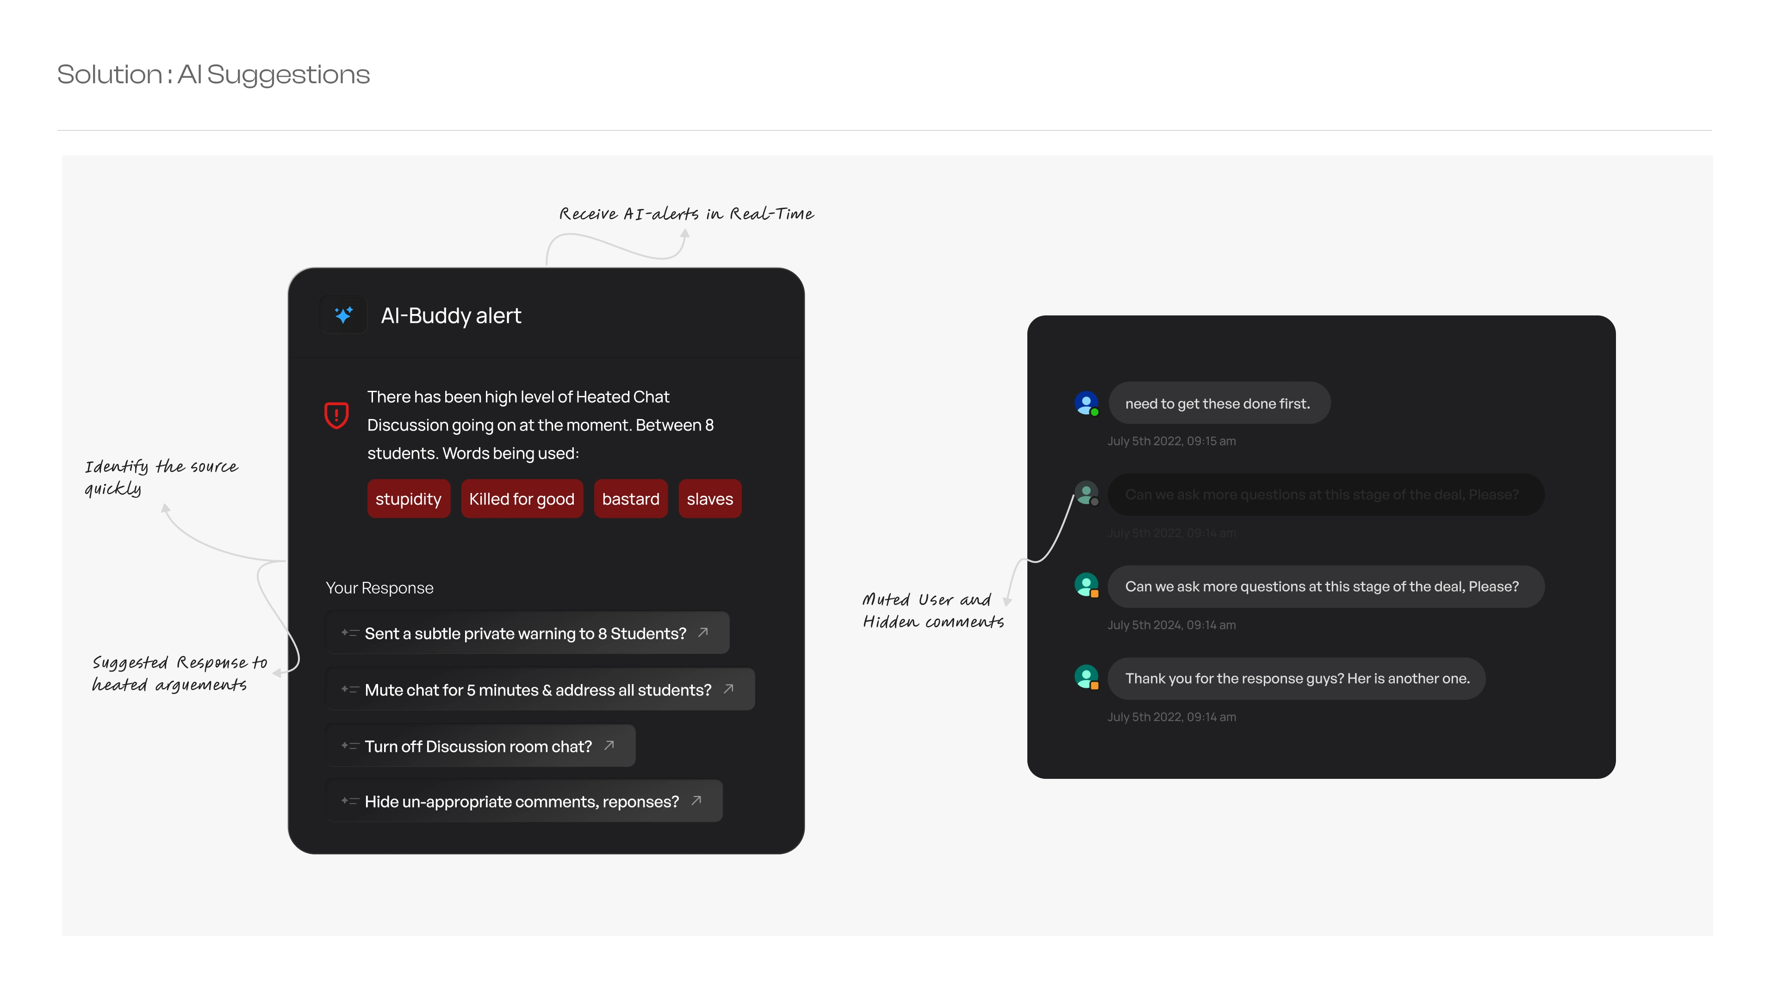Click the 'AI-Buddy alert' title
This screenshot has height=999, width=1777.
pyautogui.click(x=451, y=316)
